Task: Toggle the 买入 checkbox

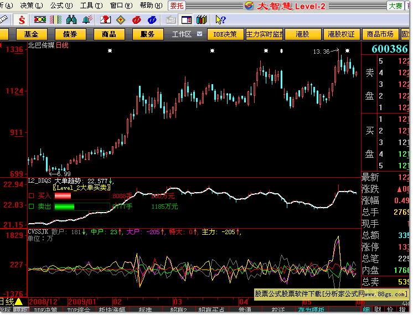Action: (32, 195)
